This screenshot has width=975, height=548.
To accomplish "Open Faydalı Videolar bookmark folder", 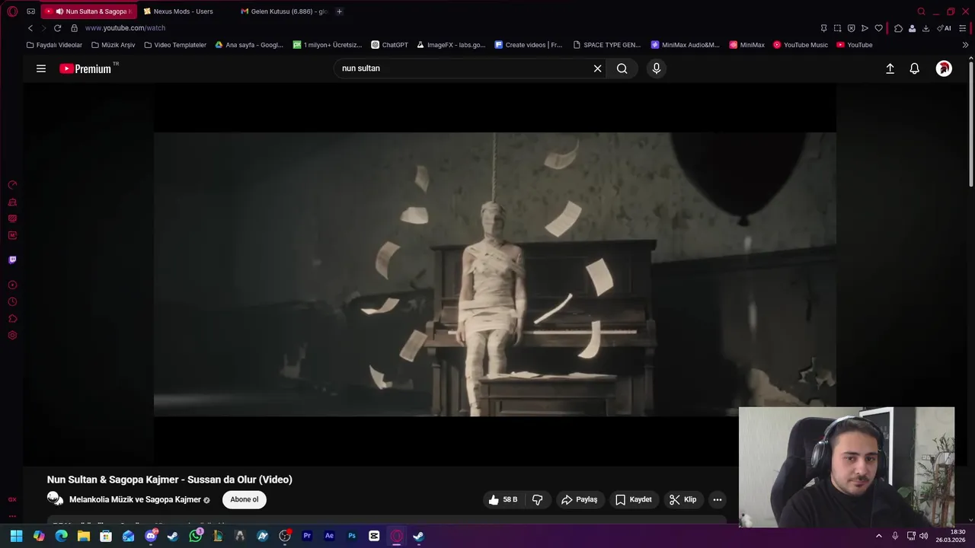I will (54, 45).
